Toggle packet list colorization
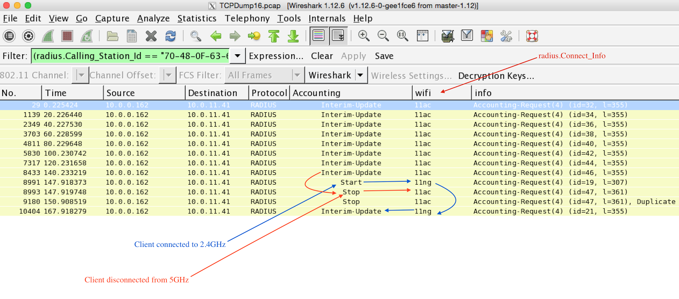The height and width of the screenshot is (299, 679). (x=319, y=36)
